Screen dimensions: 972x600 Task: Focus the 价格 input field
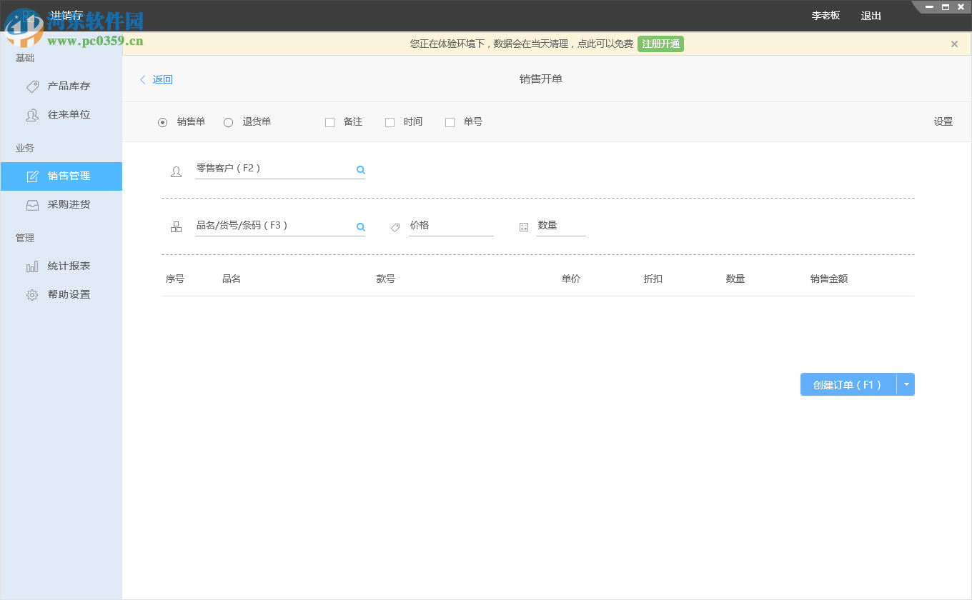pos(451,226)
